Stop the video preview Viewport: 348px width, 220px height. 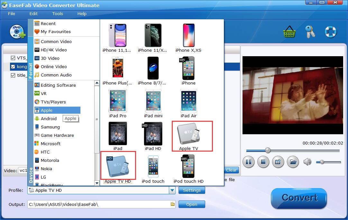click(x=263, y=162)
